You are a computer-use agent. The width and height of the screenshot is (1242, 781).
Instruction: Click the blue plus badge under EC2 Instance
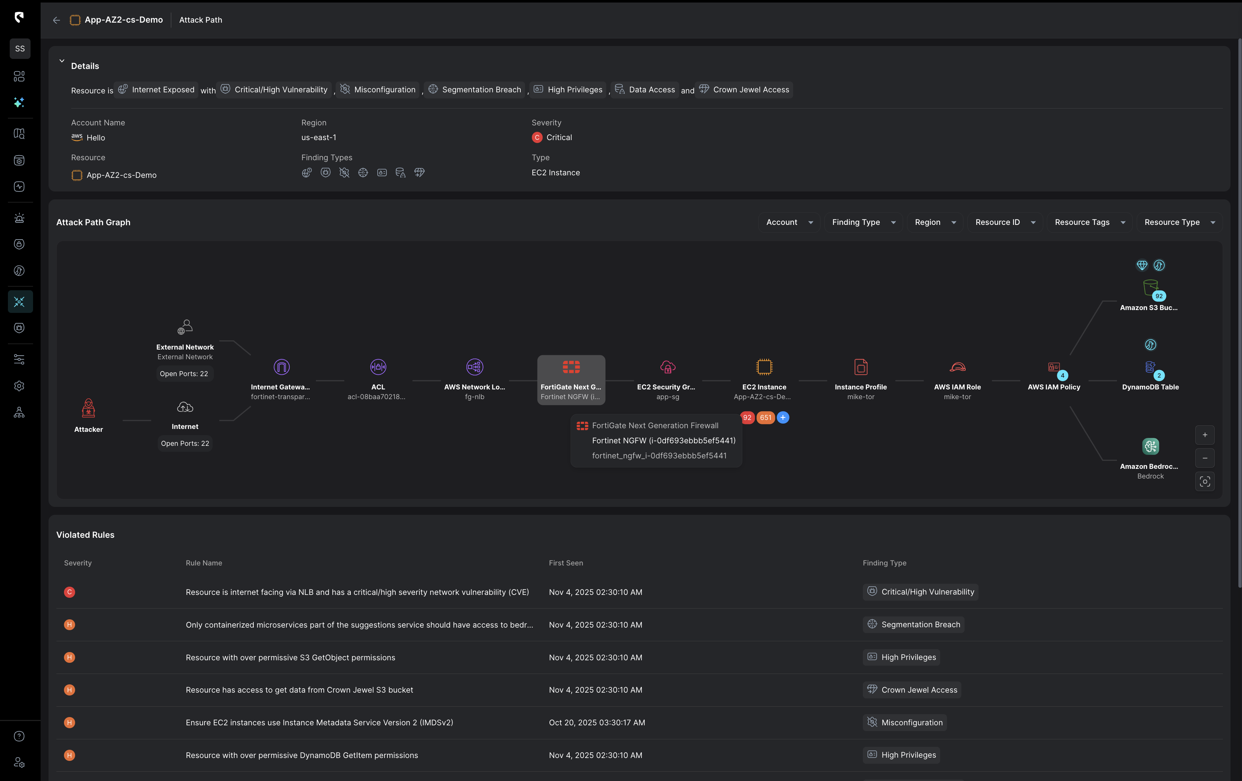783,417
